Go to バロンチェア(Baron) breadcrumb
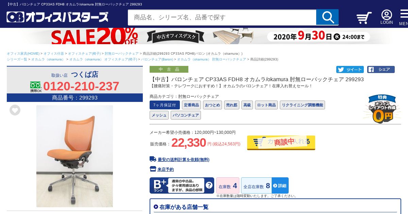Screen dimensions: 408x214 157,59
